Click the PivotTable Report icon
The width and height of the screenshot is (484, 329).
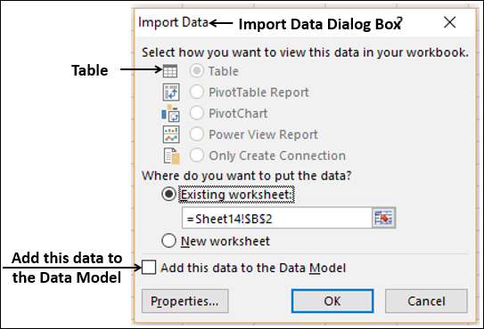click(171, 92)
